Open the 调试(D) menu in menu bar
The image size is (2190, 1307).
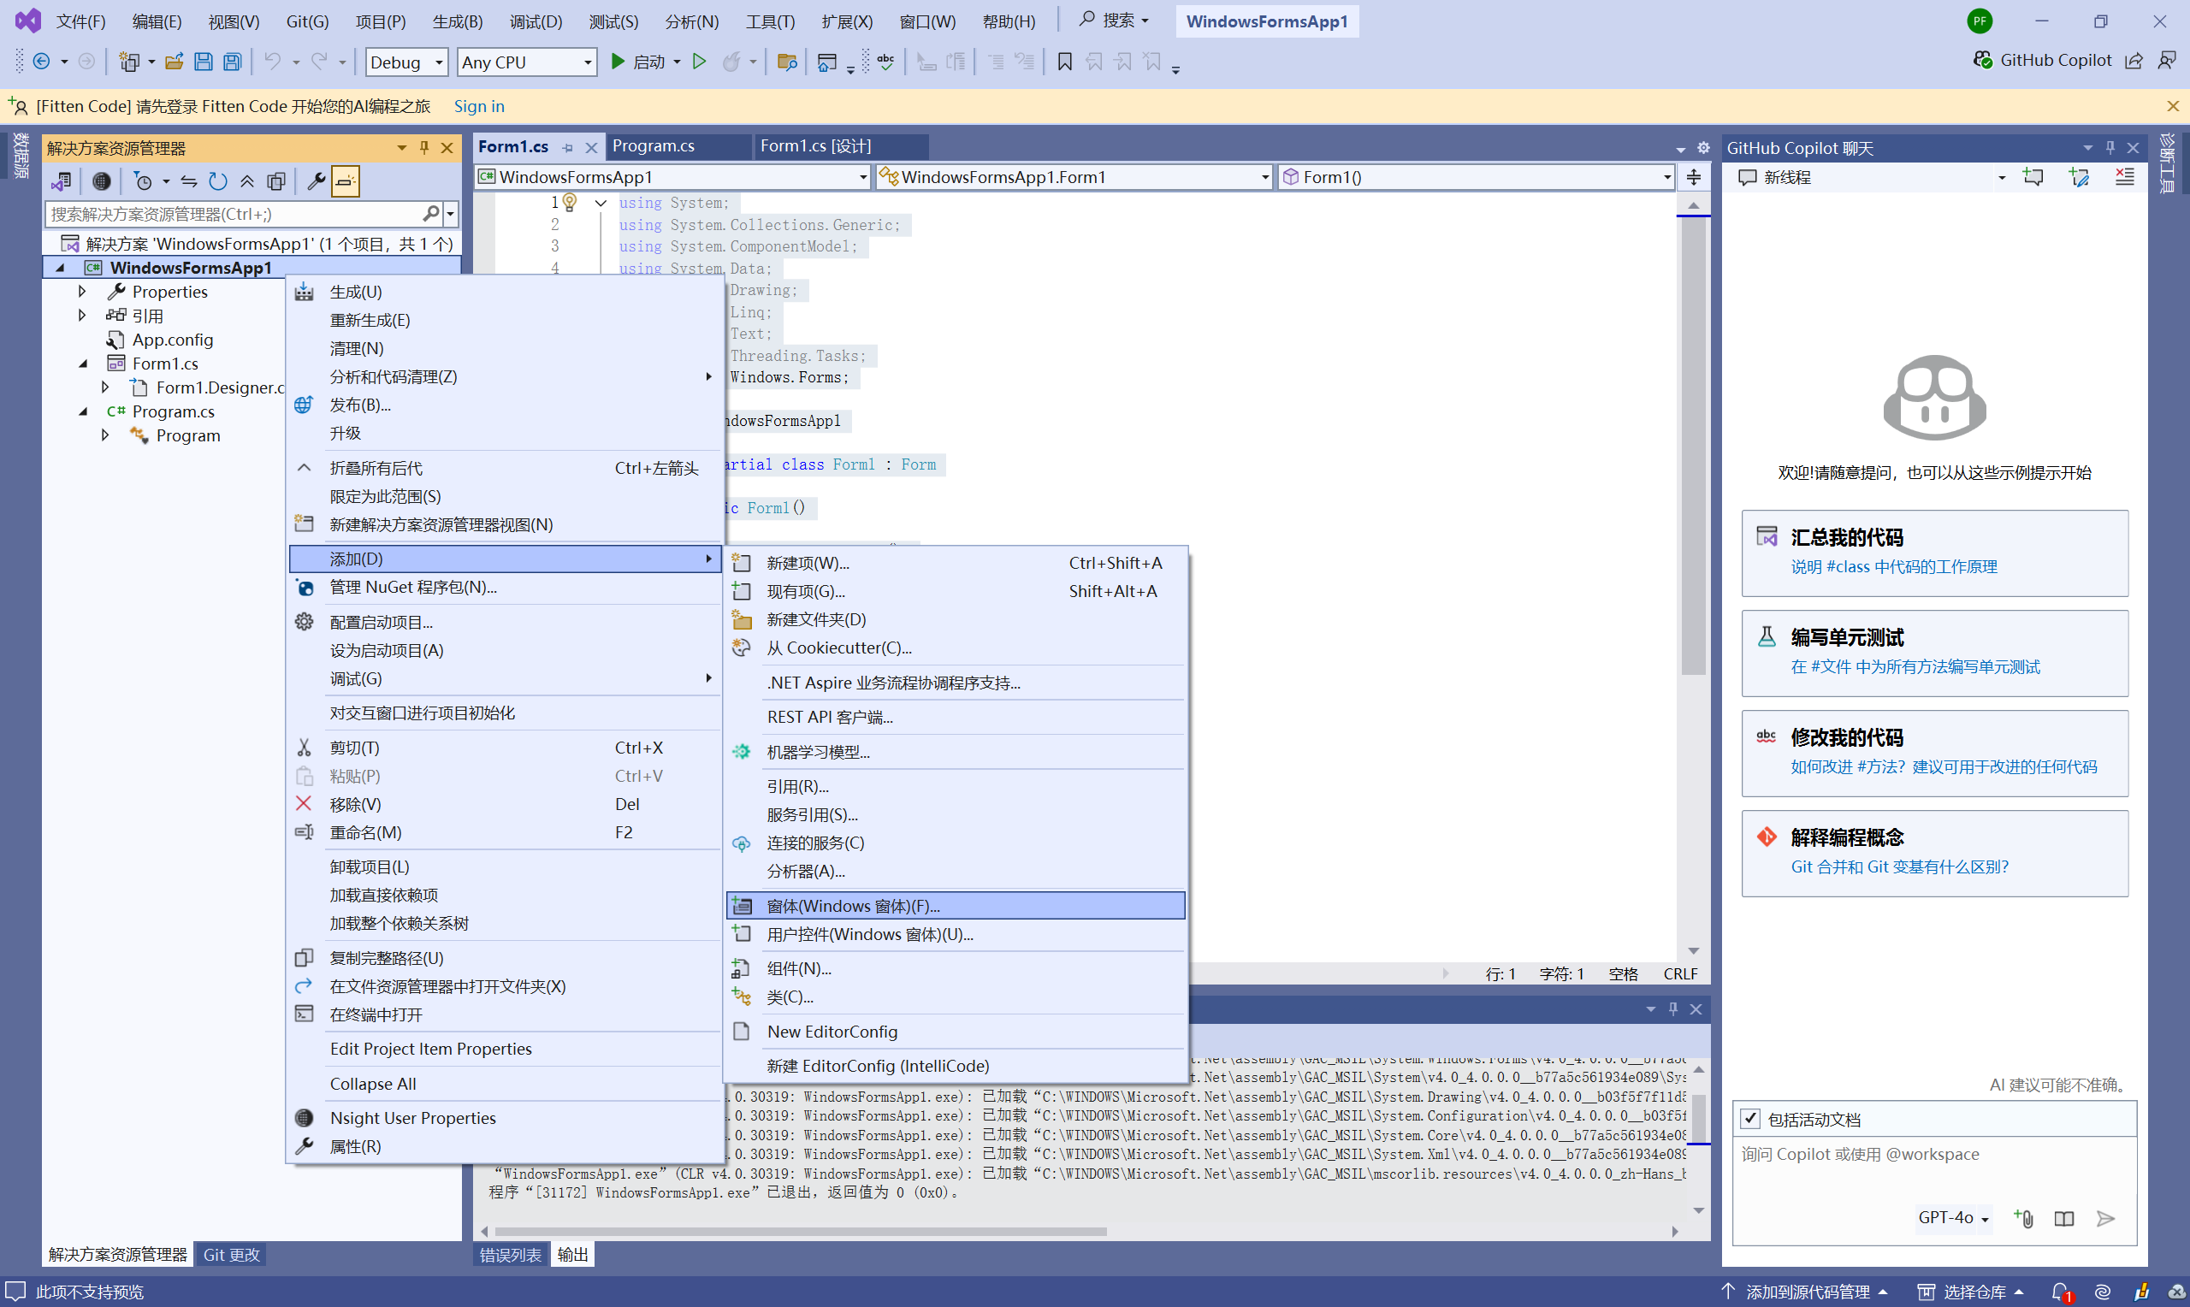click(x=536, y=21)
